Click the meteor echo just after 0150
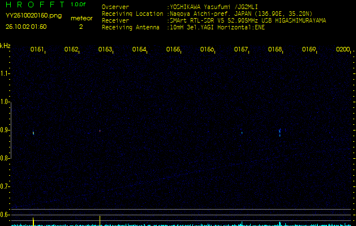356x226 pixels. click(33, 133)
